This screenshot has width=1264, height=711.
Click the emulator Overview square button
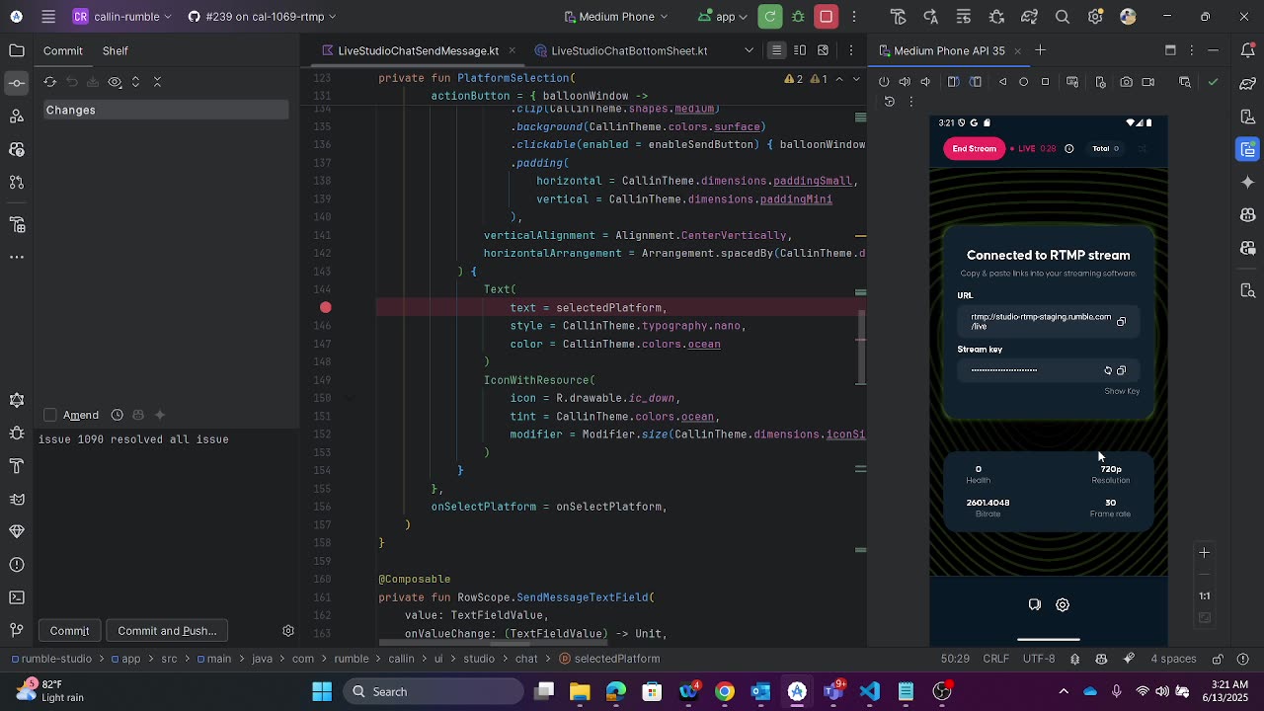[1045, 82]
